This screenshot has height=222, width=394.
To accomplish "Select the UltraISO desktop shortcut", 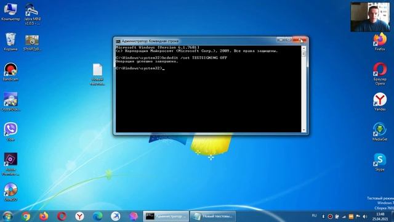I will pos(10,192).
